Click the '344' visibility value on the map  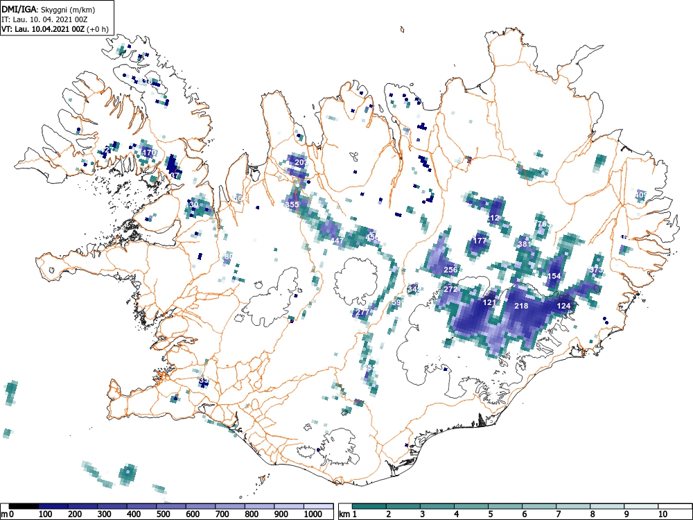coord(414,289)
